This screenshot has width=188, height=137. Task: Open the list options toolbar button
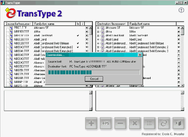[x=149, y=123]
